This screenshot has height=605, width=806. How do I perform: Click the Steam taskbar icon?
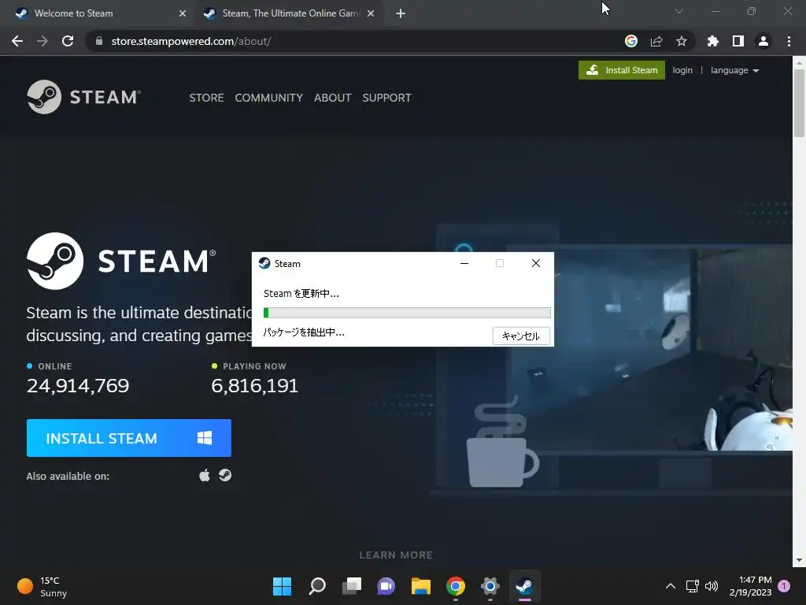[x=524, y=586]
